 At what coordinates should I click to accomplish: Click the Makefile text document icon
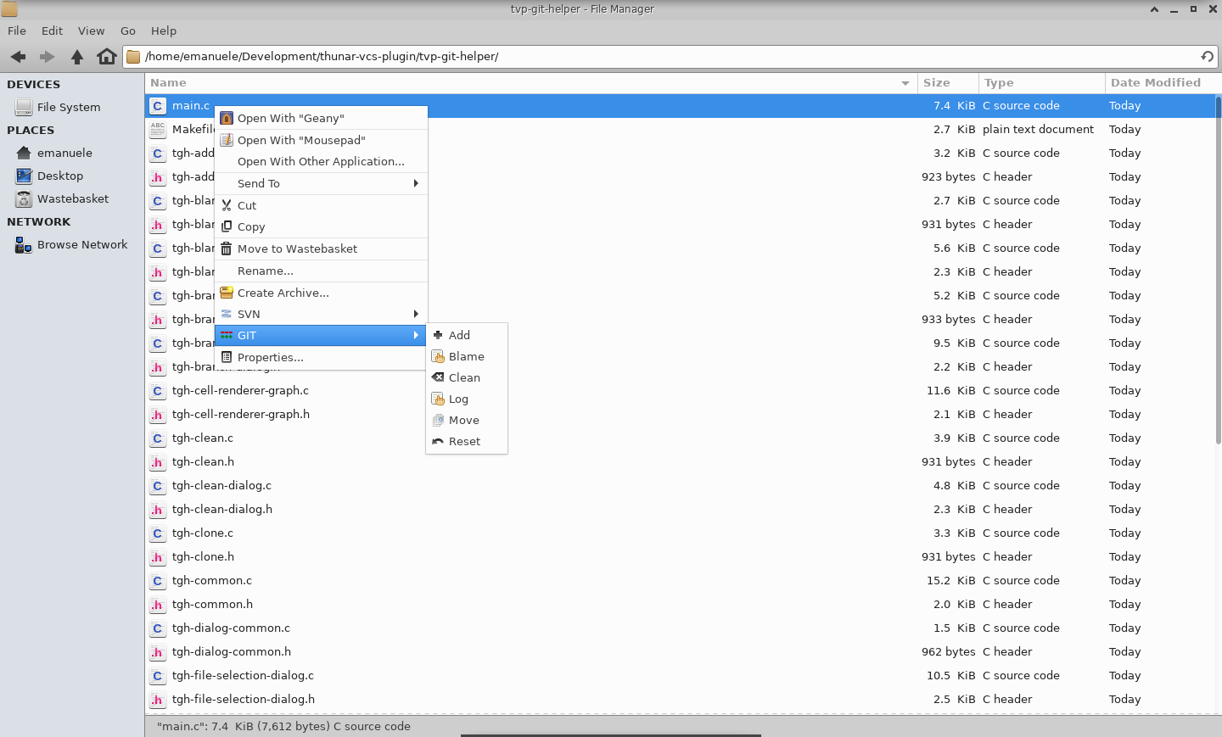pos(157,130)
